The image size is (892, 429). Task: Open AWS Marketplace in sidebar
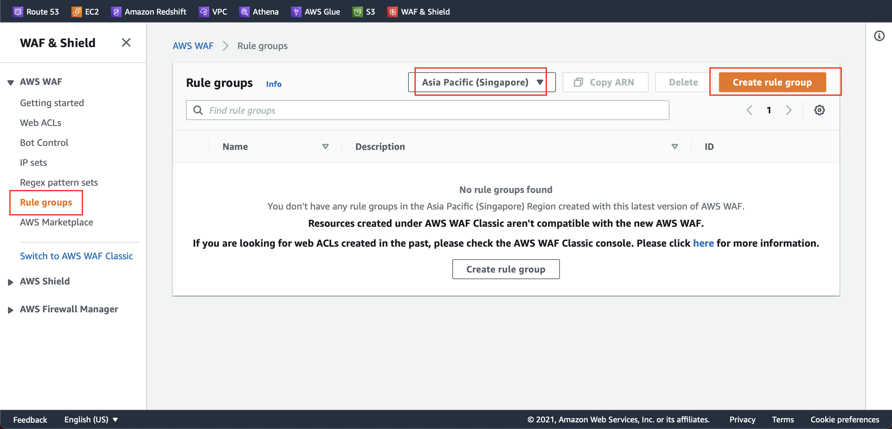point(56,222)
